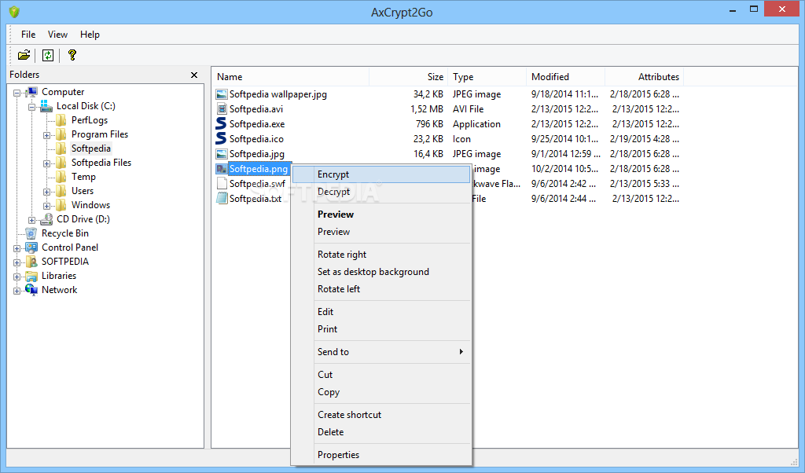Click the question mark help toolbar icon

(x=72, y=55)
